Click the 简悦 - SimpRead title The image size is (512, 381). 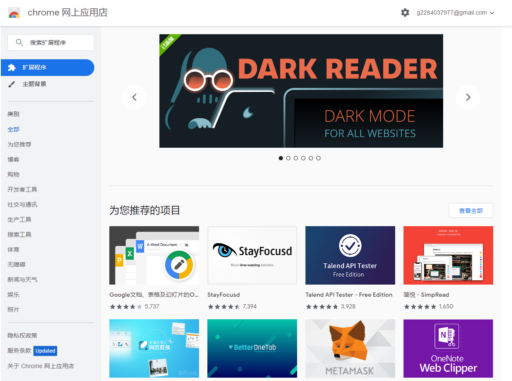[x=426, y=295]
